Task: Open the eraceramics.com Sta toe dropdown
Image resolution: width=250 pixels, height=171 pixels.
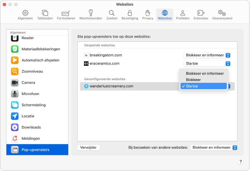Action: [x=207, y=64]
